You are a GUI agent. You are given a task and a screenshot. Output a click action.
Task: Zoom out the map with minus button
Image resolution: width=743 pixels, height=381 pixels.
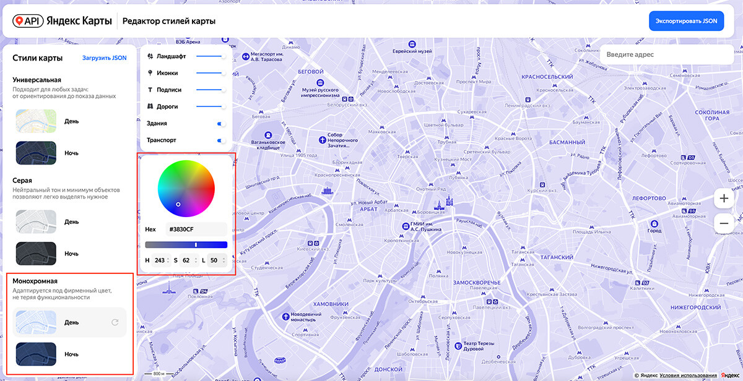724,223
